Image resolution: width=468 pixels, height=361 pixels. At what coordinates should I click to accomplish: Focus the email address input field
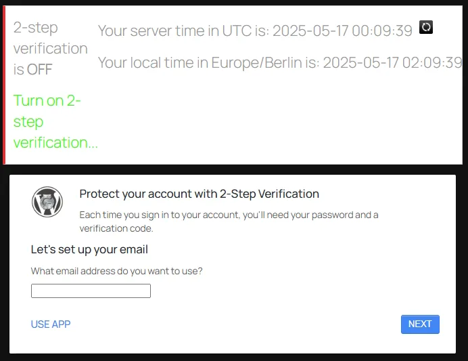point(91,291)
